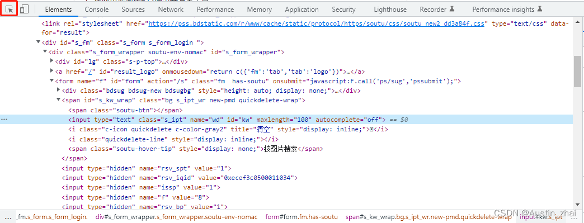
Task: Select hidden input rsv_iqid row
Action: tap(180, 178)
